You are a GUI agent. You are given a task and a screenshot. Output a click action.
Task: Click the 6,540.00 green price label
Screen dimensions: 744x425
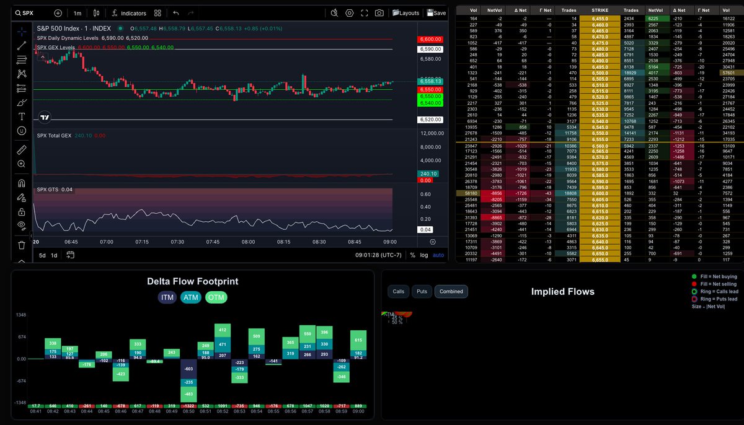click(x=431, y=105)
